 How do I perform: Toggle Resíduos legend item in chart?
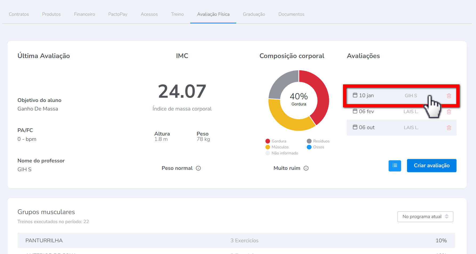click(x=318, y=141)
